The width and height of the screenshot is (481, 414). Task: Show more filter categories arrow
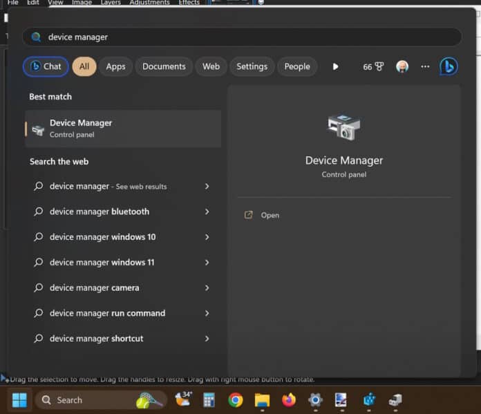[335, 66]
